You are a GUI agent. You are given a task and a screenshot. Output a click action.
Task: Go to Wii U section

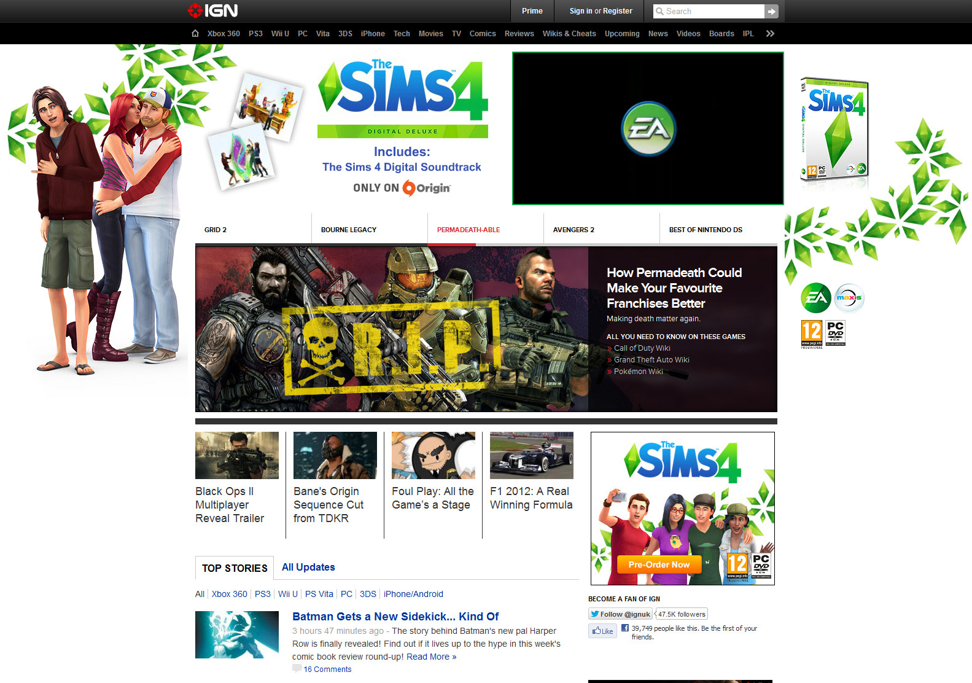point(280,34)
